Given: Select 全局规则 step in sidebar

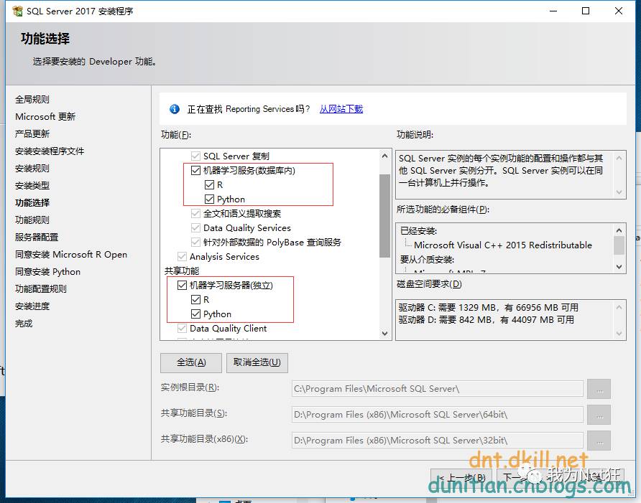Looking at the screenshot, I should [32, 99].
